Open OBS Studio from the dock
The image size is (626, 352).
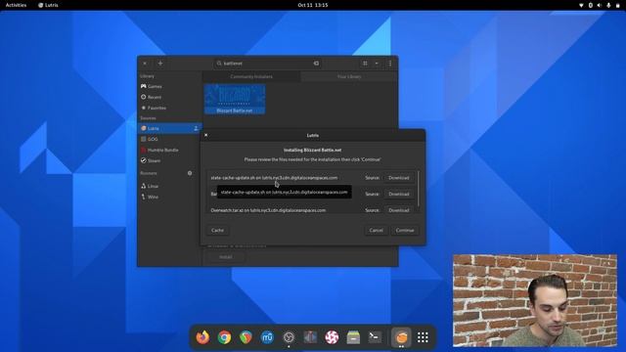point(289,337)
